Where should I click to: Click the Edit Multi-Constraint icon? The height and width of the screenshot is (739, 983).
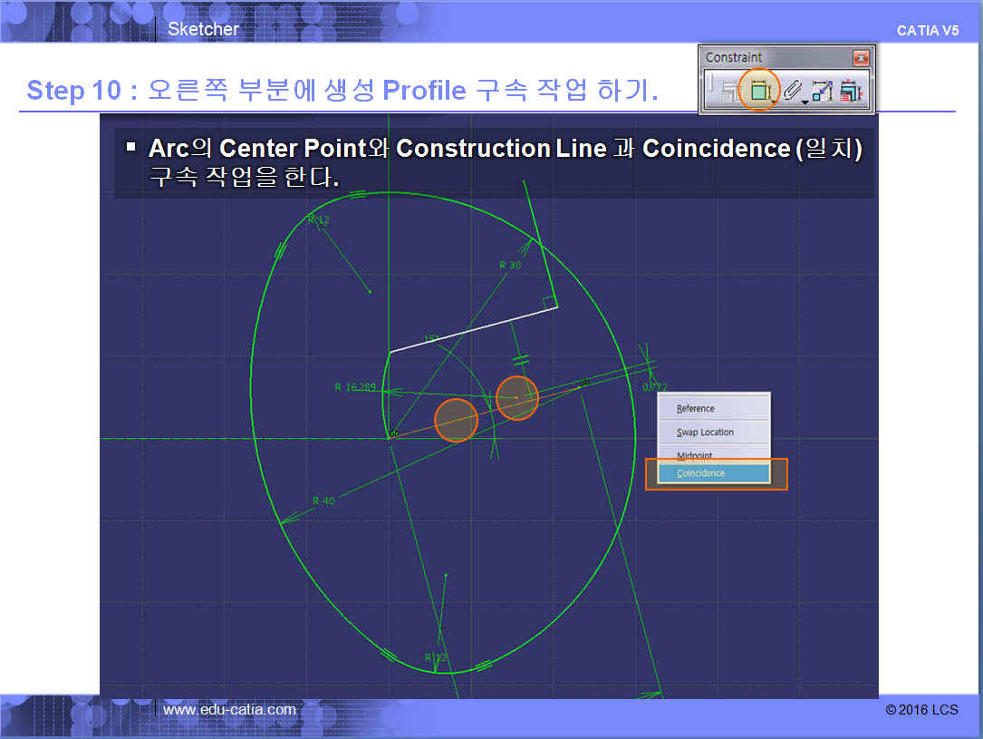click(850, 90)
